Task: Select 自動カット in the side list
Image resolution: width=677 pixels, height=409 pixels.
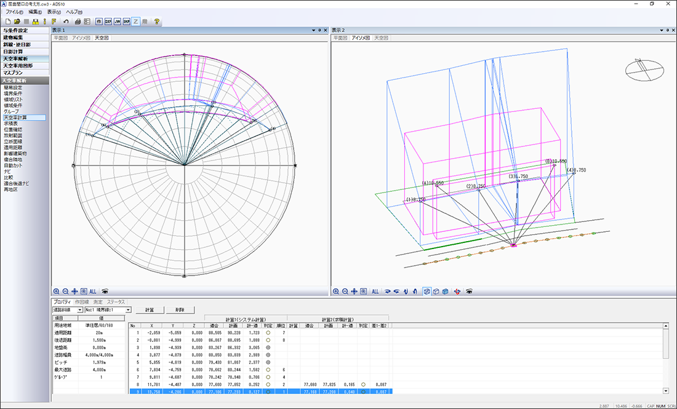Action: point(13,165)
